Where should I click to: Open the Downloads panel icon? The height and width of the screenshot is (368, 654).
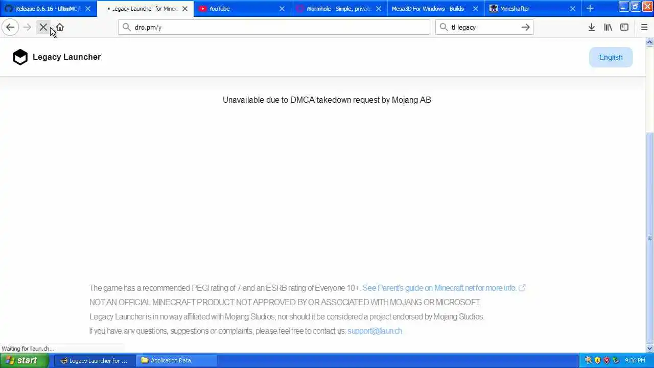pos(592,27)
